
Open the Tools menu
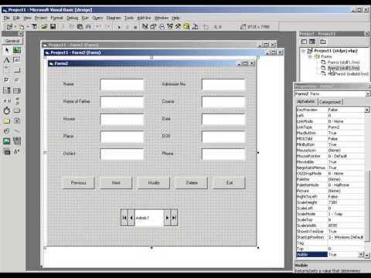(129, 18)
